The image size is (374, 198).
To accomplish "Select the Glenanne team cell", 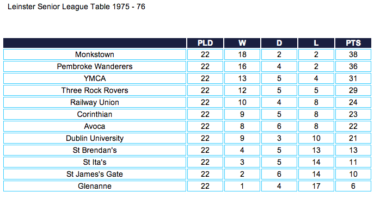I will pos(95,186).
